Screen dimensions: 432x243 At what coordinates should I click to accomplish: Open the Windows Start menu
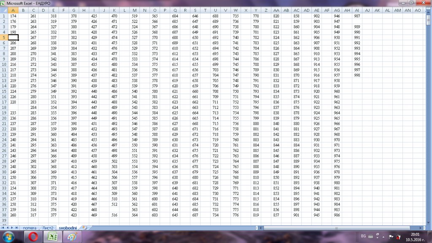point(8,237)
